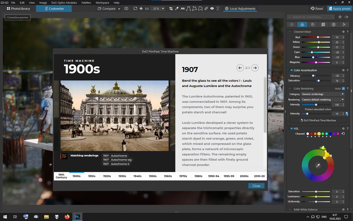The image size is (353, 221).
Task: Disable the HSL correction switch
Action: coord(291,128)
